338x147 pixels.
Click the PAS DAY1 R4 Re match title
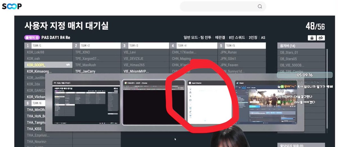[56, 37]
